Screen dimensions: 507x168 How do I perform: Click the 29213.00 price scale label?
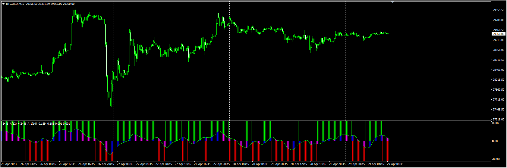point(499,40)
